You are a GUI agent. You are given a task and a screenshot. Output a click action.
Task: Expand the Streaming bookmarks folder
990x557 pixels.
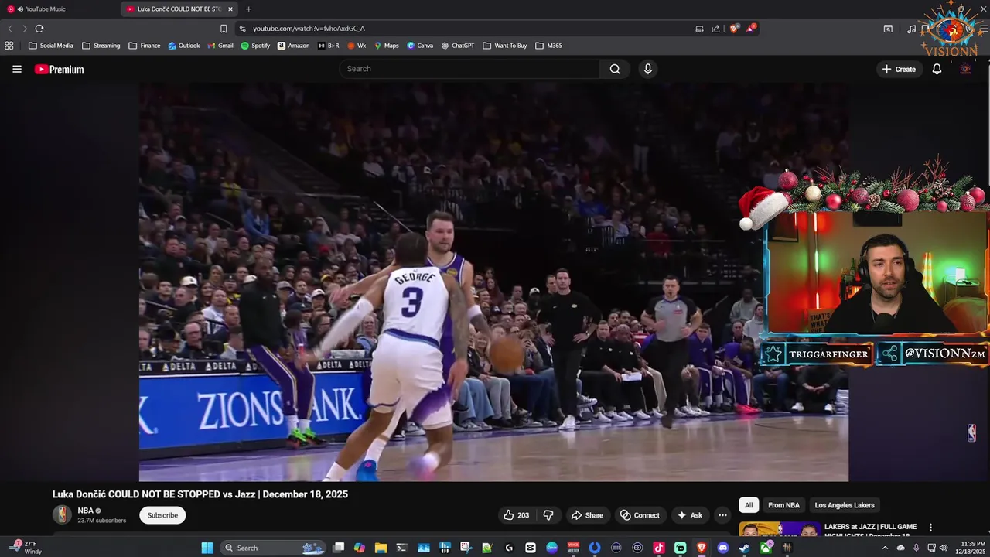[x=101, y=46]
